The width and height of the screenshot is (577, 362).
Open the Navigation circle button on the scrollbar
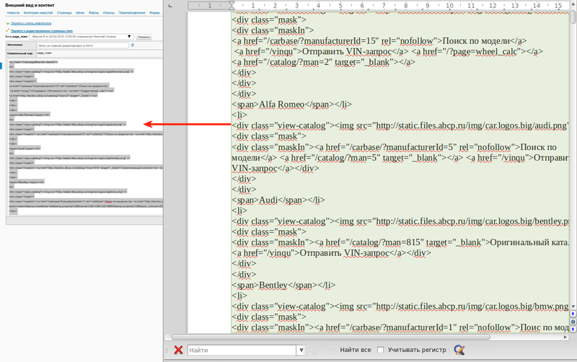[573, 322]
